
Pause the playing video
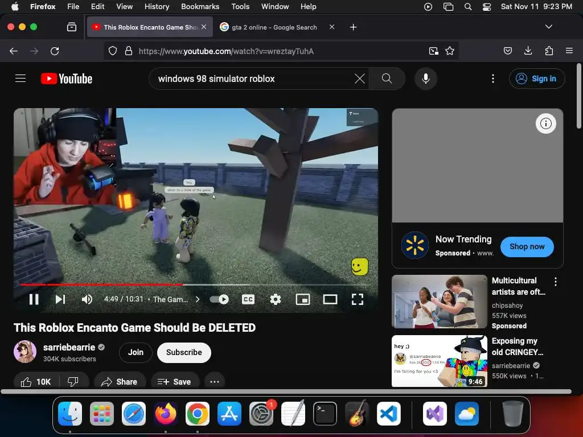pyautogui.click(x=34, y=299)
